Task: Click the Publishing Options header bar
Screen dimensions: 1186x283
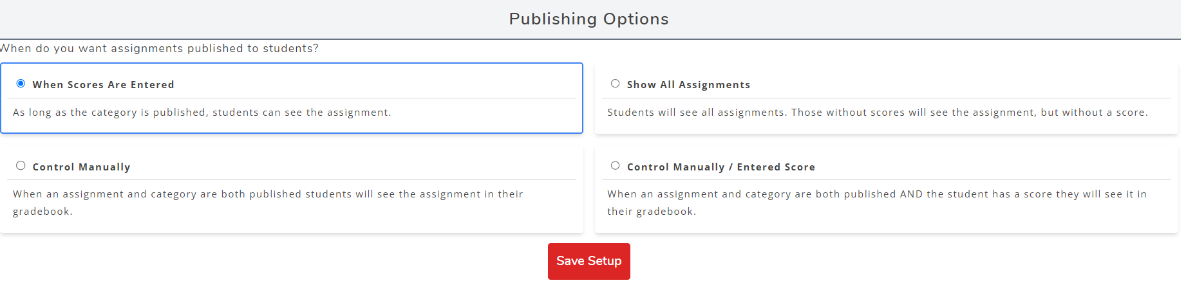Action: [x=590, y=19]
